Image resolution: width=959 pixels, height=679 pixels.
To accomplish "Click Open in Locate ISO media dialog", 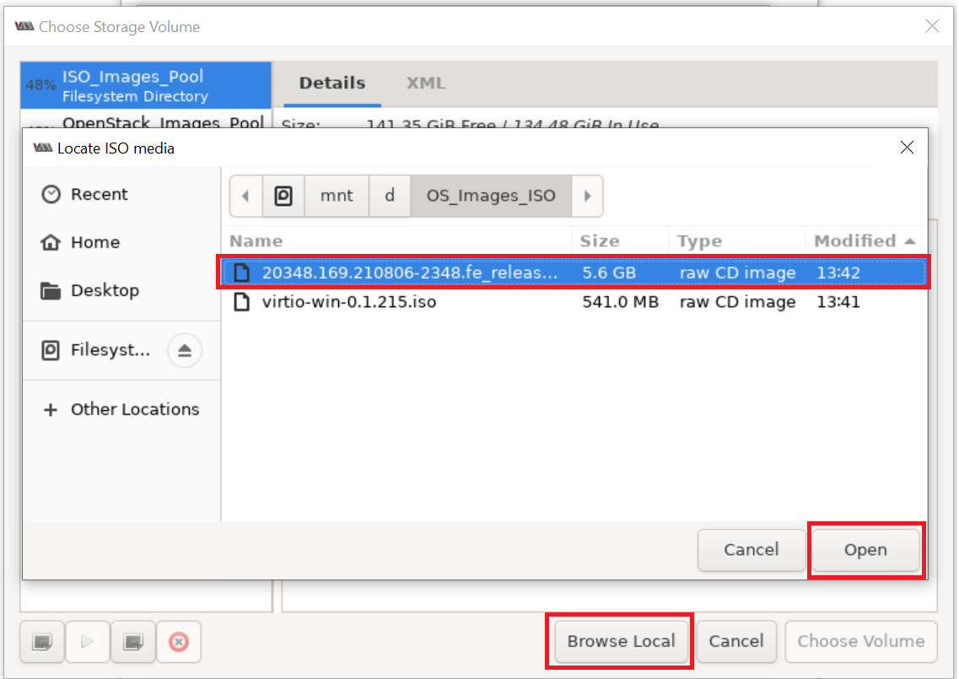I will 865,550.
